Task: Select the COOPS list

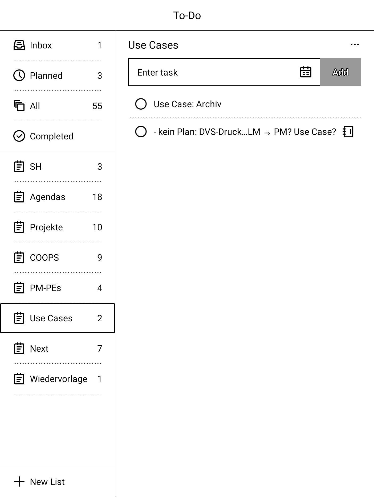Action: (x=58, y=258)
